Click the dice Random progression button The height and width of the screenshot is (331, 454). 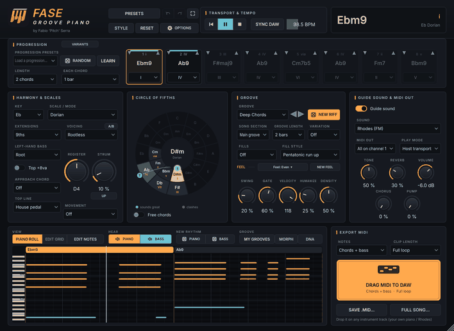(x=78, y=61)
